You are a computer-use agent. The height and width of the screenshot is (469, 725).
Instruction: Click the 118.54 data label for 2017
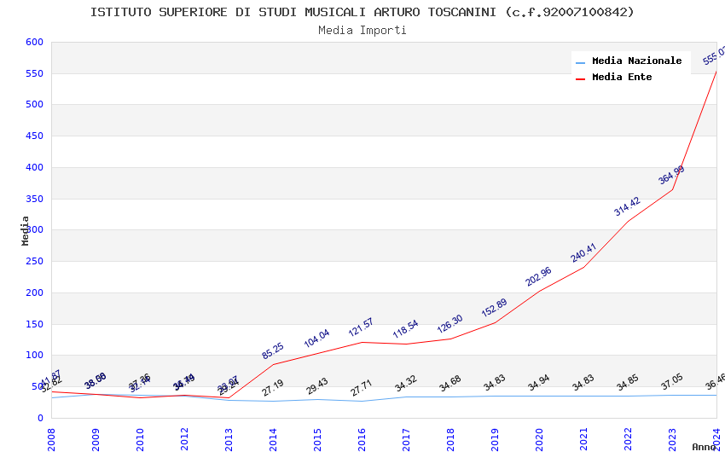tap(405, 329)
